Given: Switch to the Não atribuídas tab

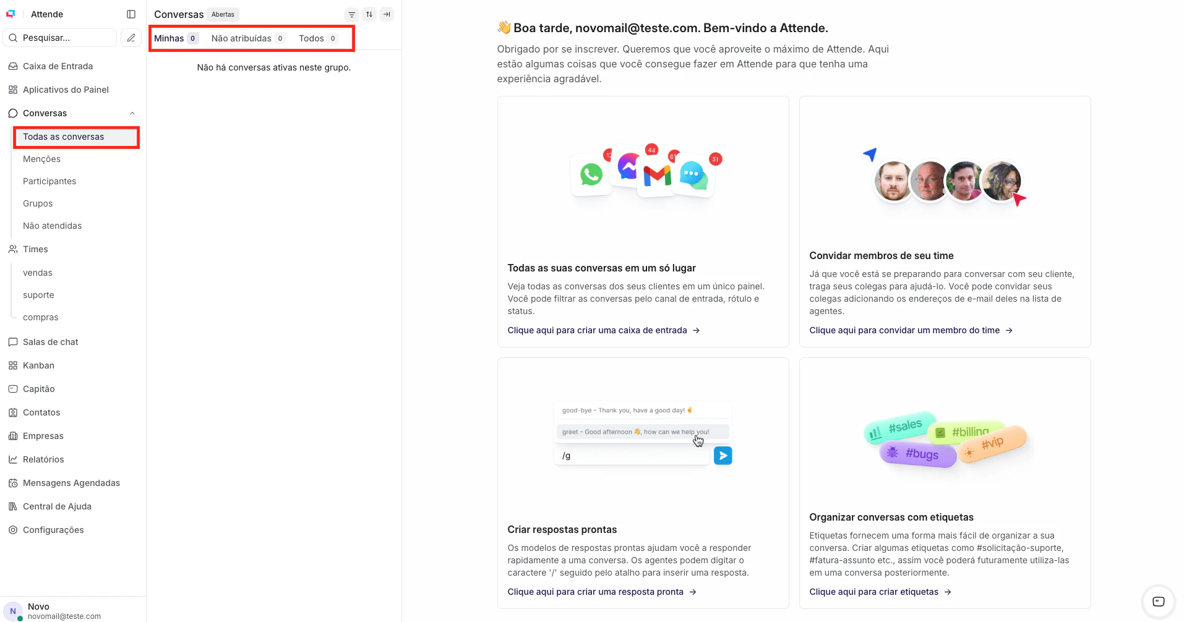Looking at the screenshot, I should pyautogui.click(x=249, y=38).
